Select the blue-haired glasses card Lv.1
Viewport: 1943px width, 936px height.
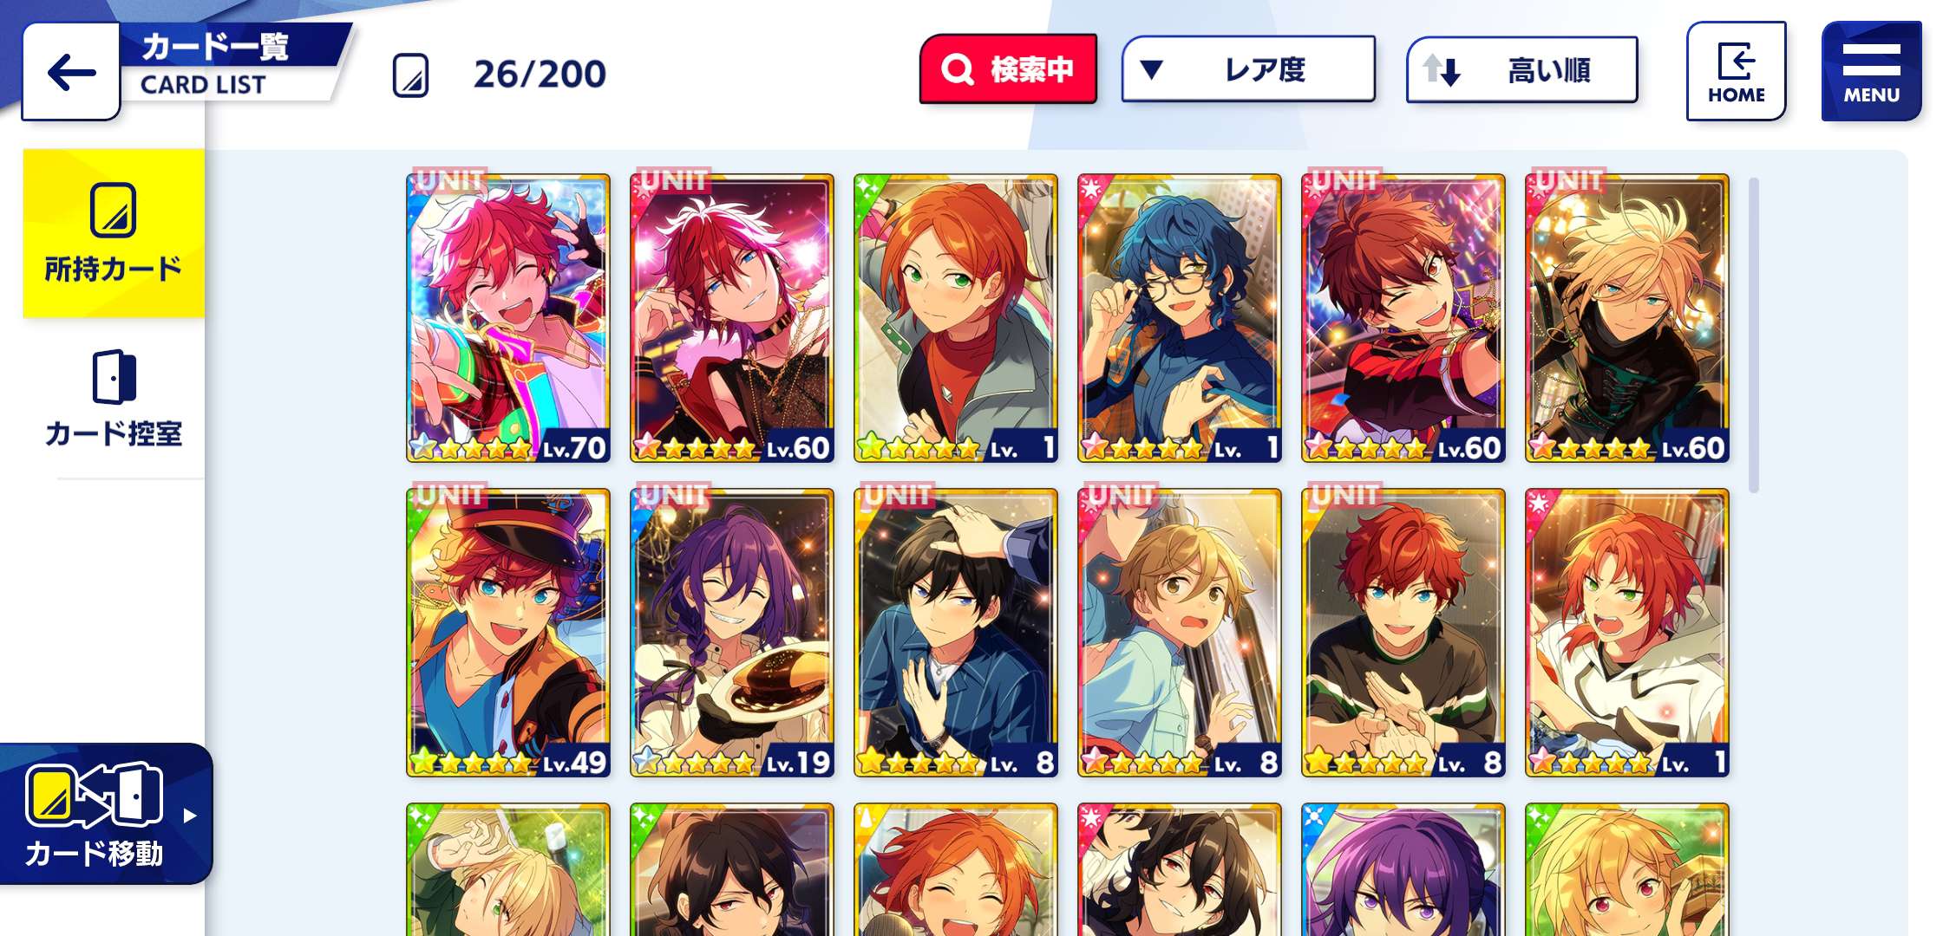tap(1180, 318)
